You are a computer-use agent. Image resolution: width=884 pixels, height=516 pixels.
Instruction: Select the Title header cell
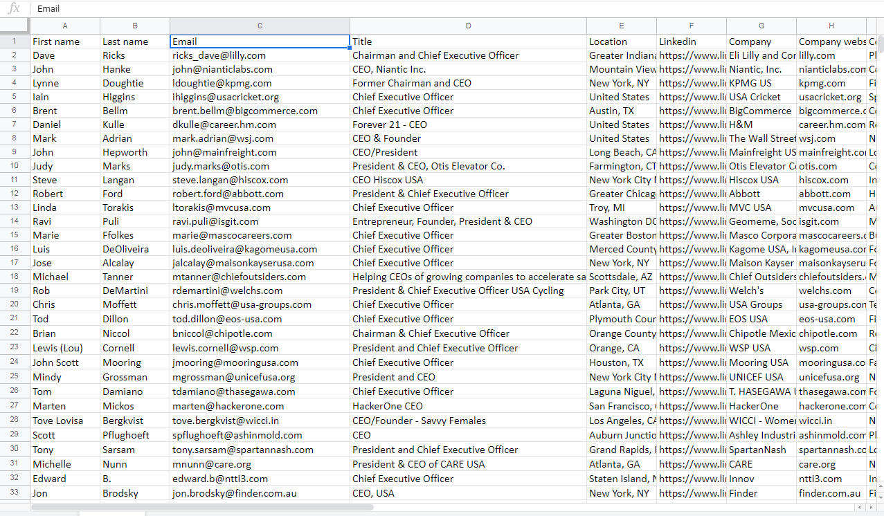[x=468, y=42]
